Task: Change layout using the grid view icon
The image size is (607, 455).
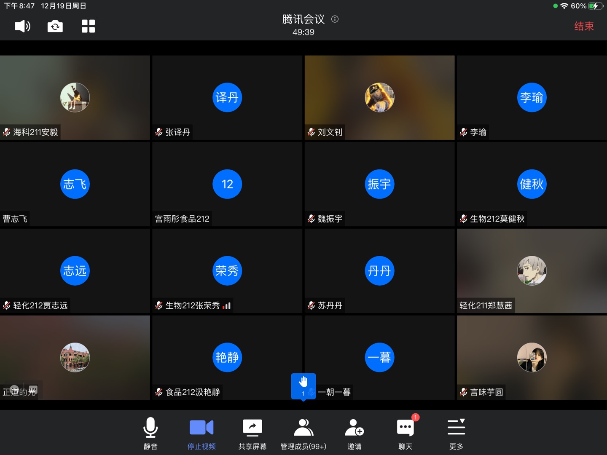Action: click(88, 26)
